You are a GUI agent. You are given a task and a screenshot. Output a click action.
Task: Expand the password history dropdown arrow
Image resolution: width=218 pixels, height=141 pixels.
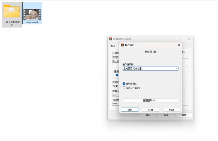(x=177, y=69)
